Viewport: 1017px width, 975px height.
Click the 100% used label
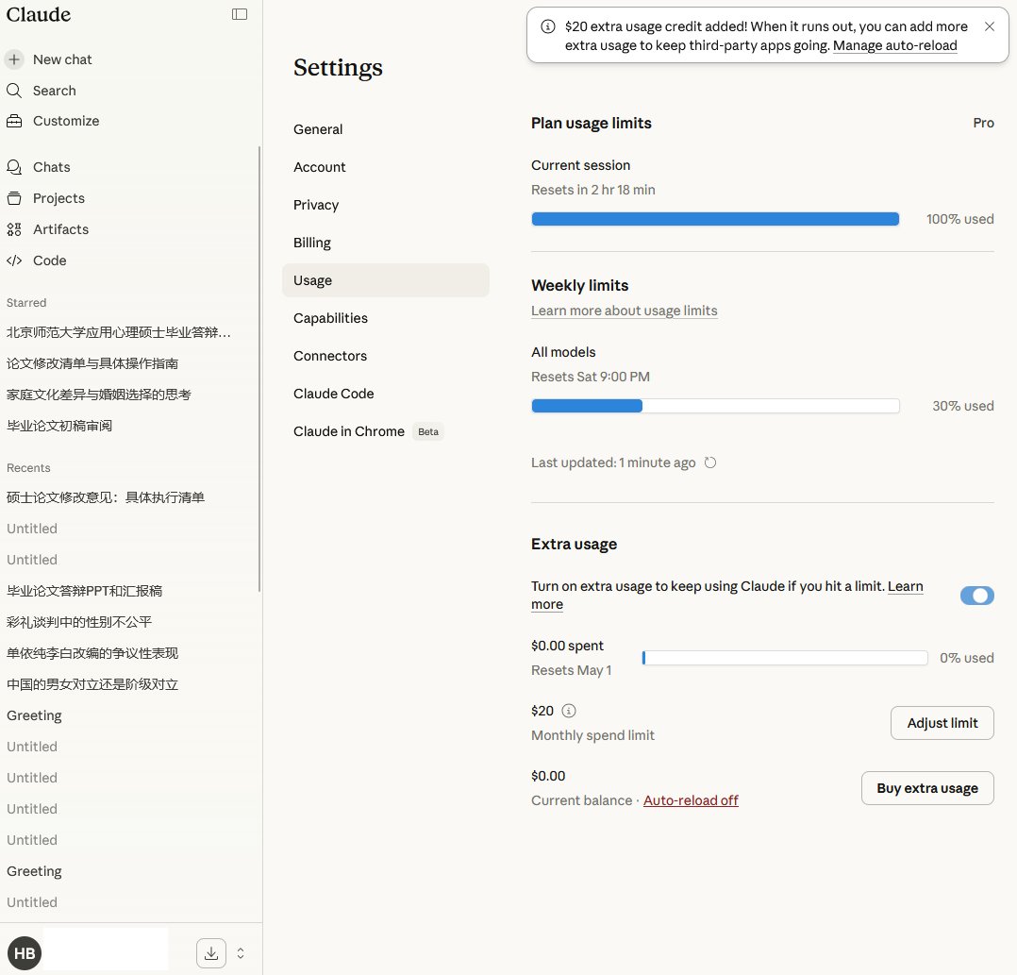pyautogui.click(x=960, y=219)
